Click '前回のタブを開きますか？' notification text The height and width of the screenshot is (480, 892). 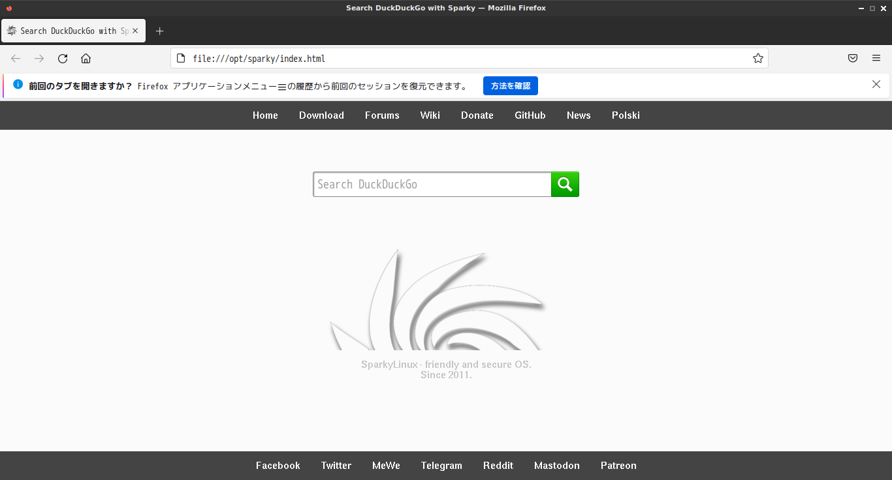[x=80, y=86]
